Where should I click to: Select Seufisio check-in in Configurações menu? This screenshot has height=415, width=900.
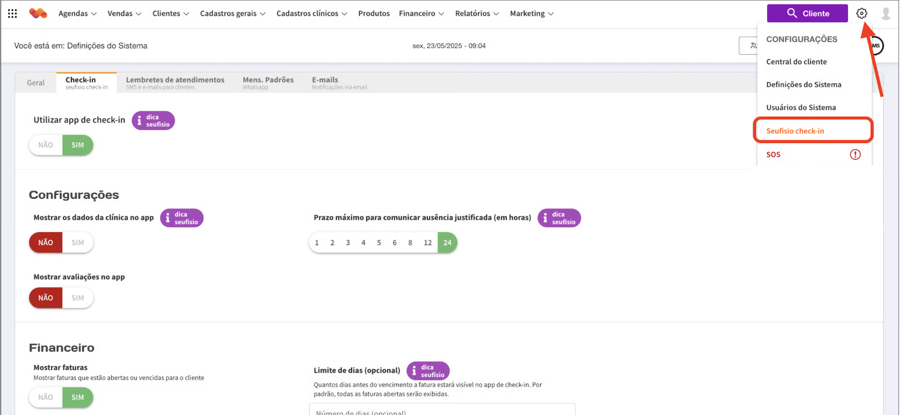[795, 131]
